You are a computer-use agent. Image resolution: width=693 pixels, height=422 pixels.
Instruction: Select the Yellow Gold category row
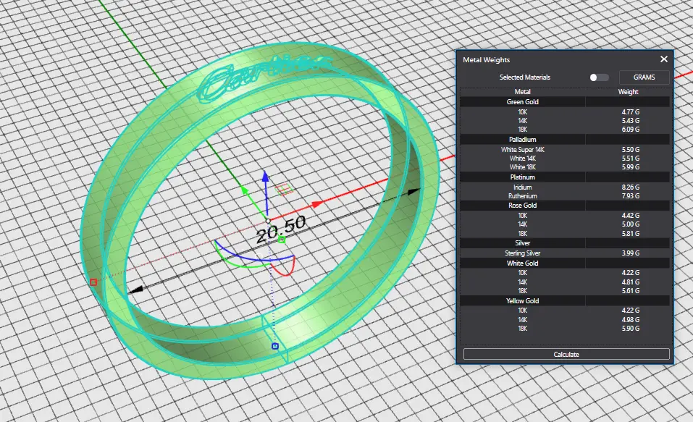pyautogui.click(x=564, y=300)
